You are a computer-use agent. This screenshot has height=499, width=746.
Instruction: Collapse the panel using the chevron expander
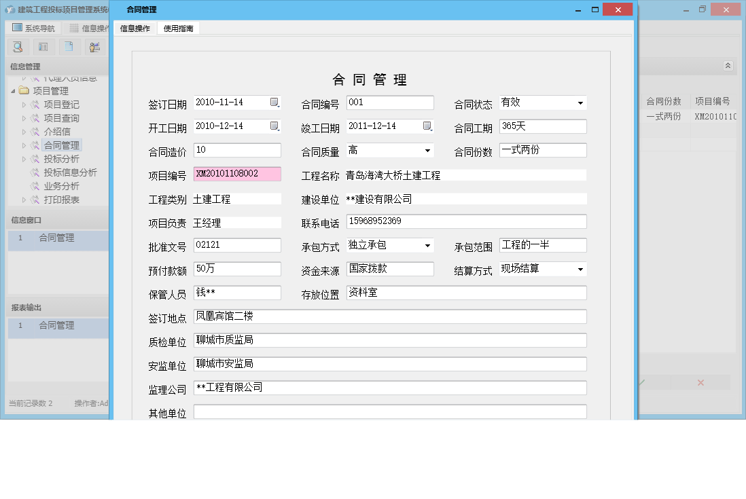727,66
